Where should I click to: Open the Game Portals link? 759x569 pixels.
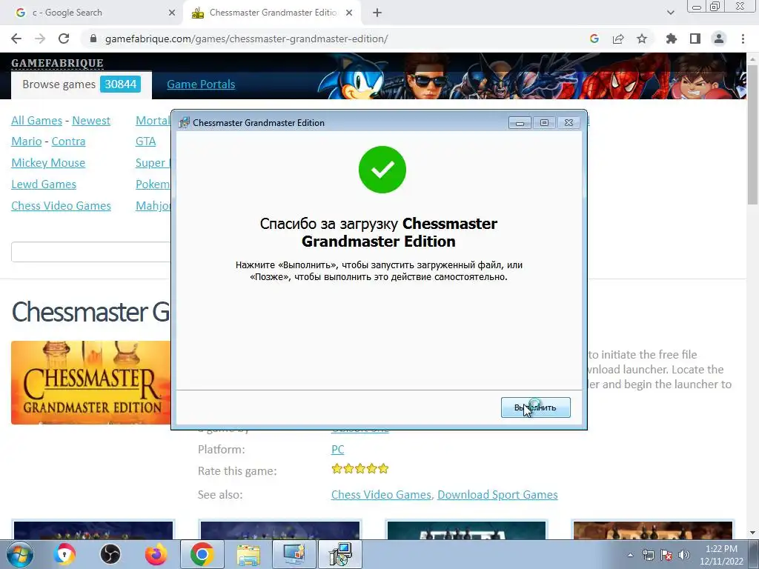click(201, 84)
